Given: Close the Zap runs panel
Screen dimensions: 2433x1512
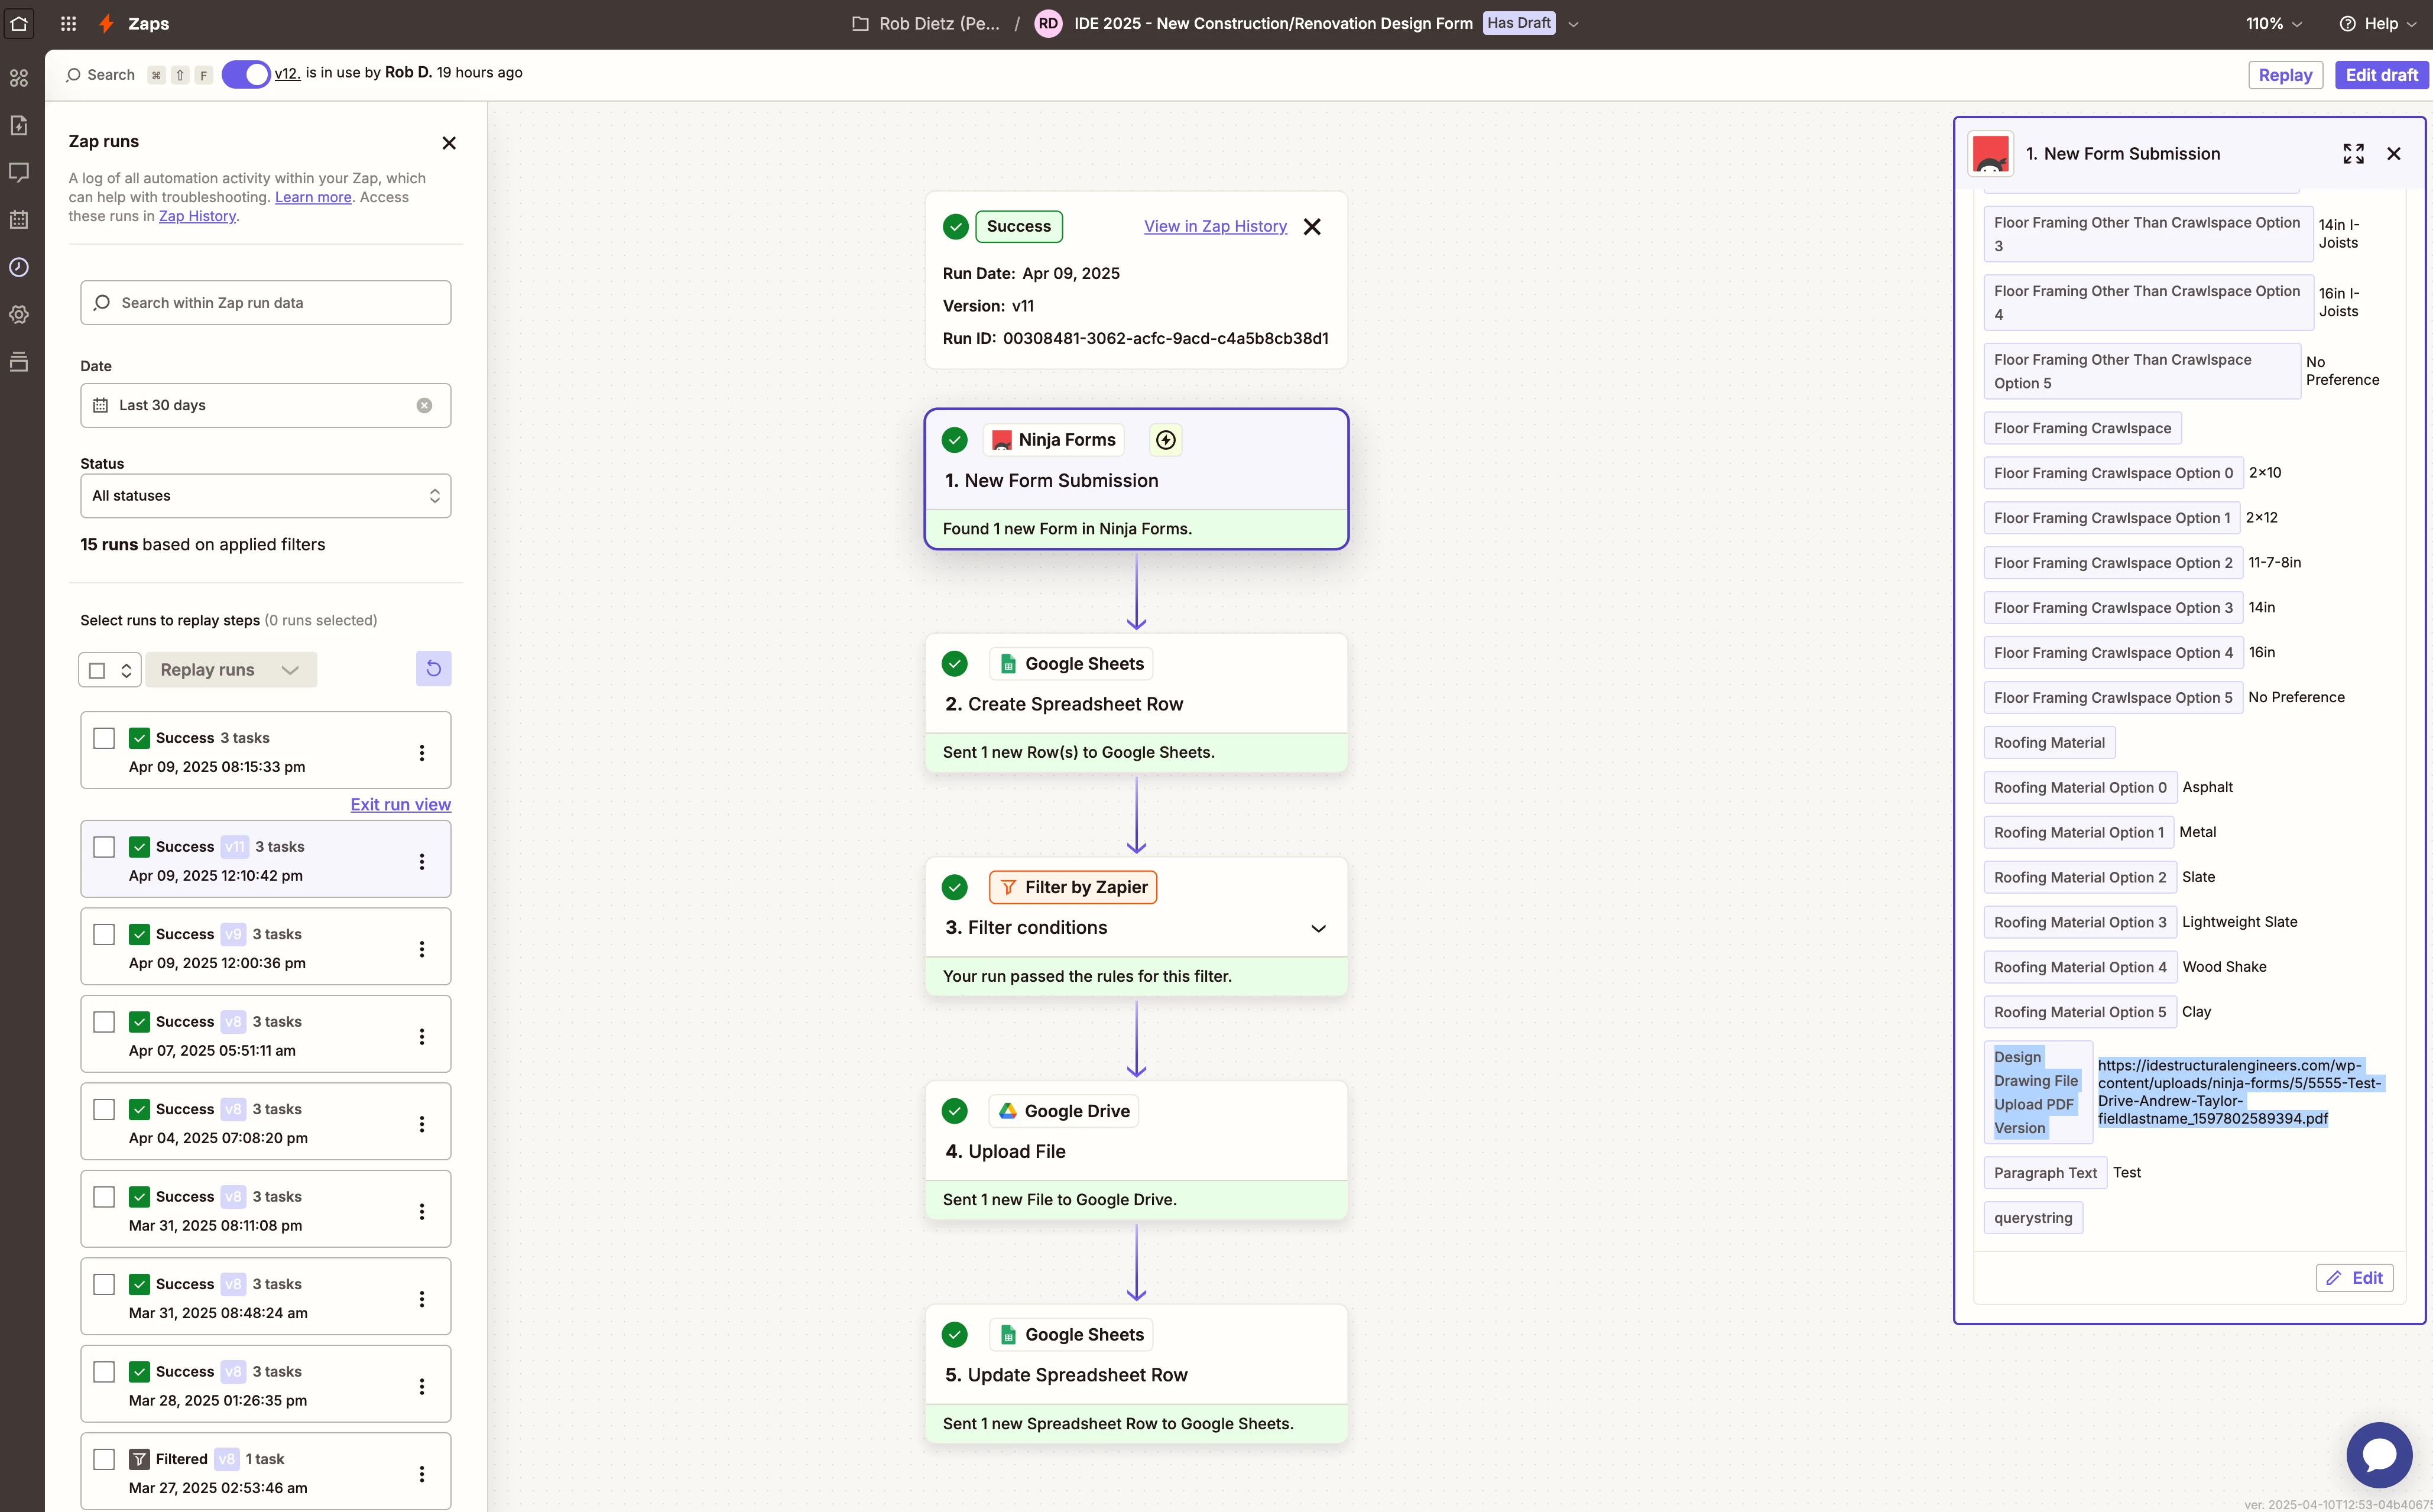Looking at the screenshot, I should pyautogui.click(x=449, y=143).
